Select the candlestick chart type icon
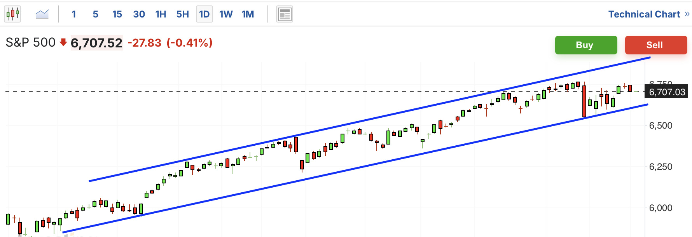This screenshot has width=692, height=237. coord(12,14)
